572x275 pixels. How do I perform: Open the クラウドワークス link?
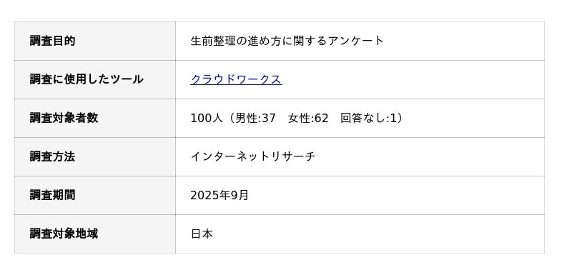236,79
